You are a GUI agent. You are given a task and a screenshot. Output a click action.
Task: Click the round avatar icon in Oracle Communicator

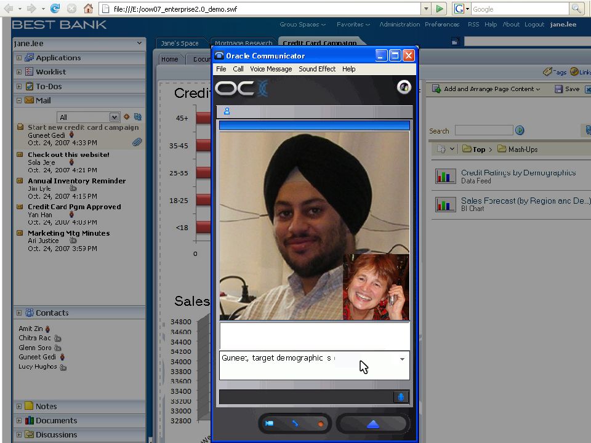point(404,87)
